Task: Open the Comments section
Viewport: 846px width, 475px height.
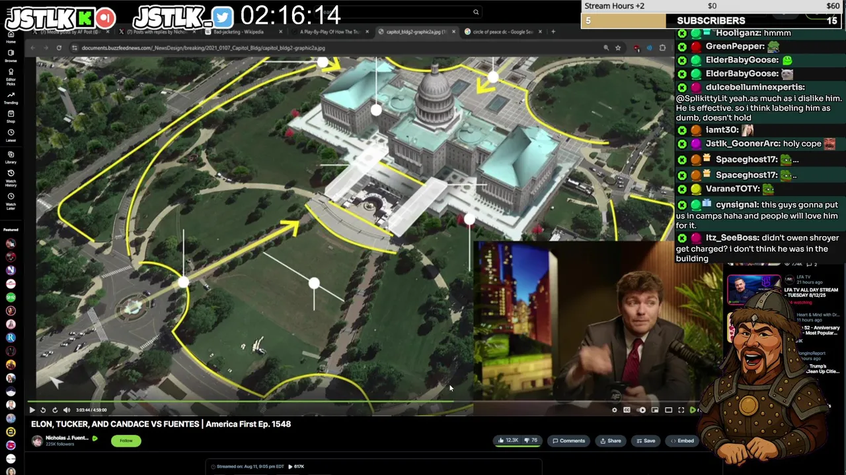Action: tap(569, 441)
